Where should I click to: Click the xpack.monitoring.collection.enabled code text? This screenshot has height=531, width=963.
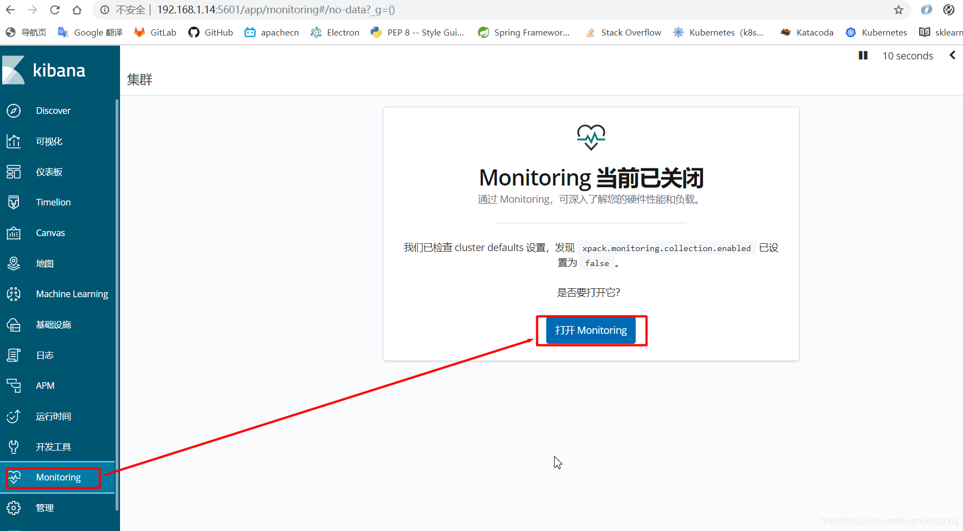(x=666, y=248)
